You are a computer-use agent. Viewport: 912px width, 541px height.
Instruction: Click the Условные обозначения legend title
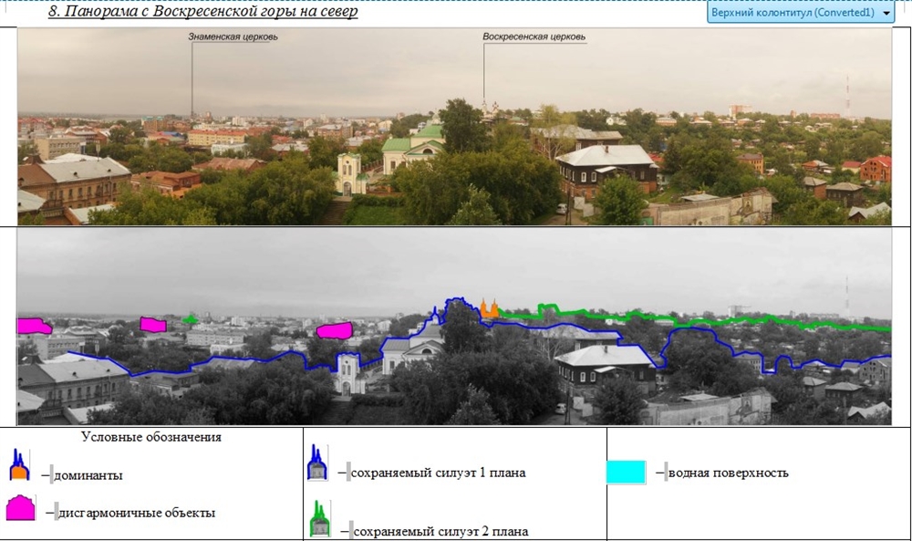[x=151, y=437]
